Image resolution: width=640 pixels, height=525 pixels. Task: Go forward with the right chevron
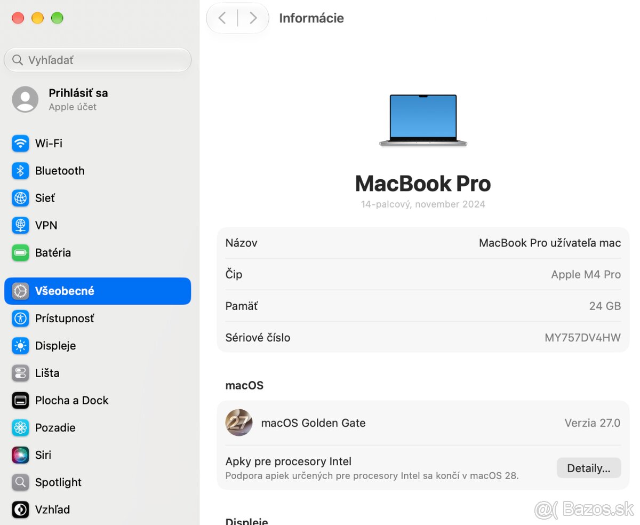(253, 18)
